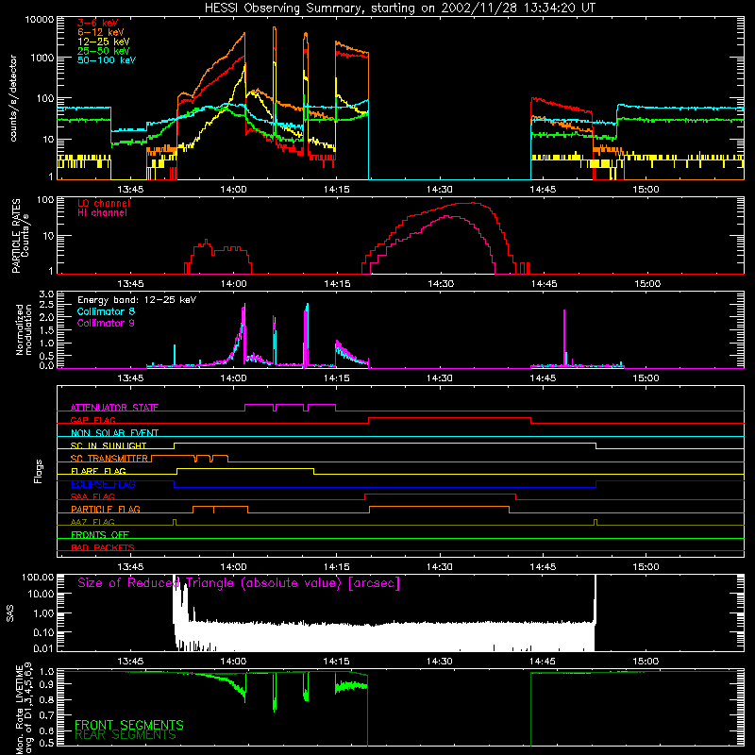755x755 pixels.
Task: Click the 100.00 tick on the SAS axis
Action: click(x=38, y=577)
